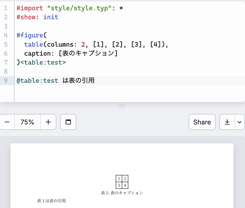The image size is (245, 208).
Task: Click line number 1 in the gutter
Action: pyautogui.click(x=6, y=8)
